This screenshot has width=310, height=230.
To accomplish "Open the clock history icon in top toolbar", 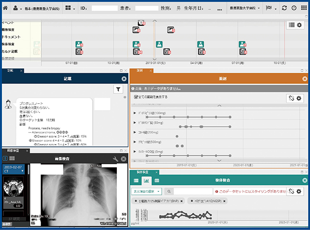I will [294, 8].
